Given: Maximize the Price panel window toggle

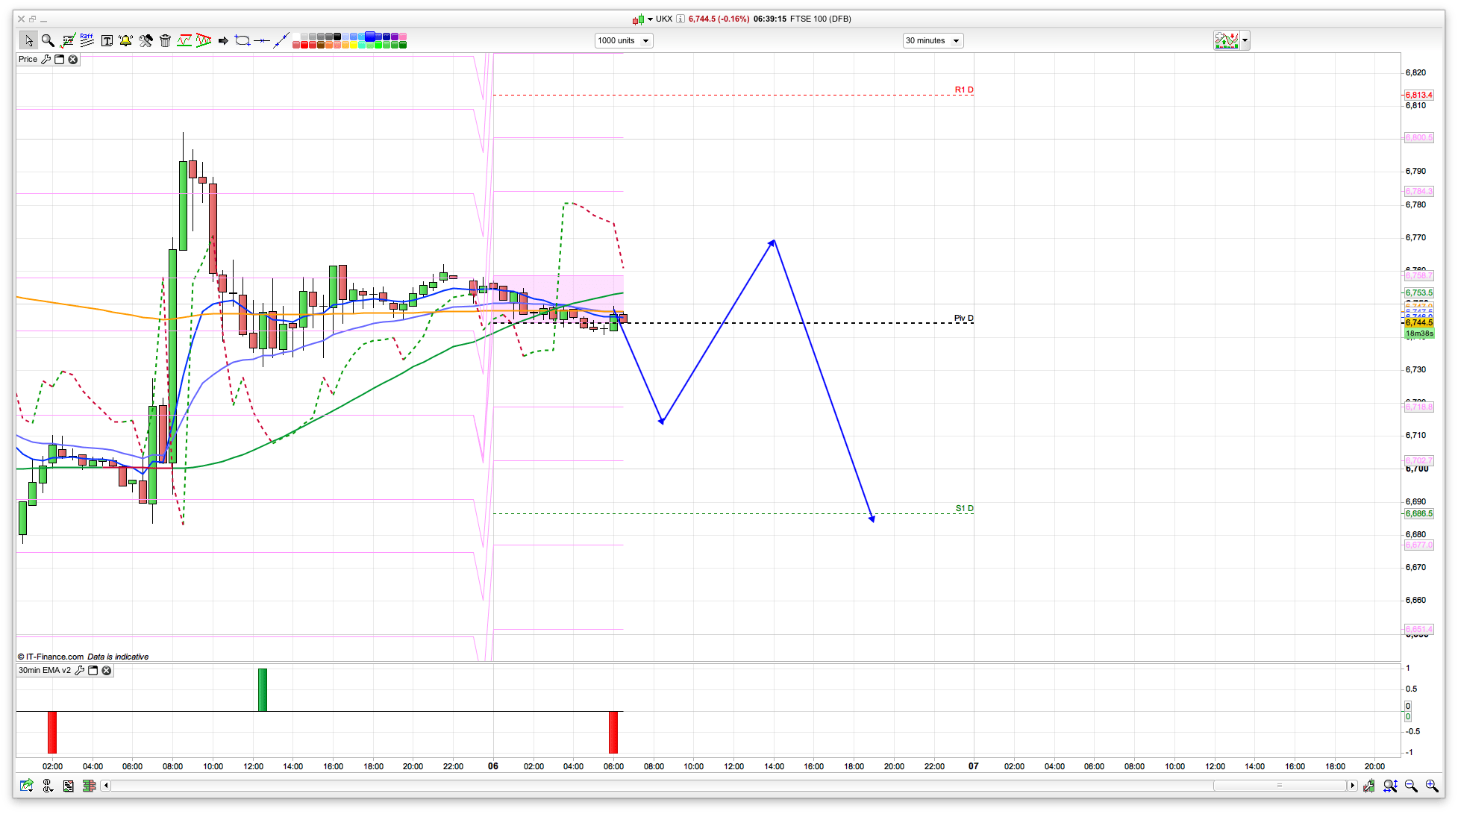Looking at the screenshot, I should coord(60,60).
